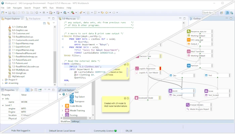Click the Model Training group icon

point(67,111)
